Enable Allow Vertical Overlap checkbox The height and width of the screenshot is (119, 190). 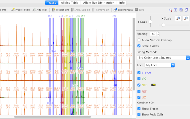(x=139, y=40)
